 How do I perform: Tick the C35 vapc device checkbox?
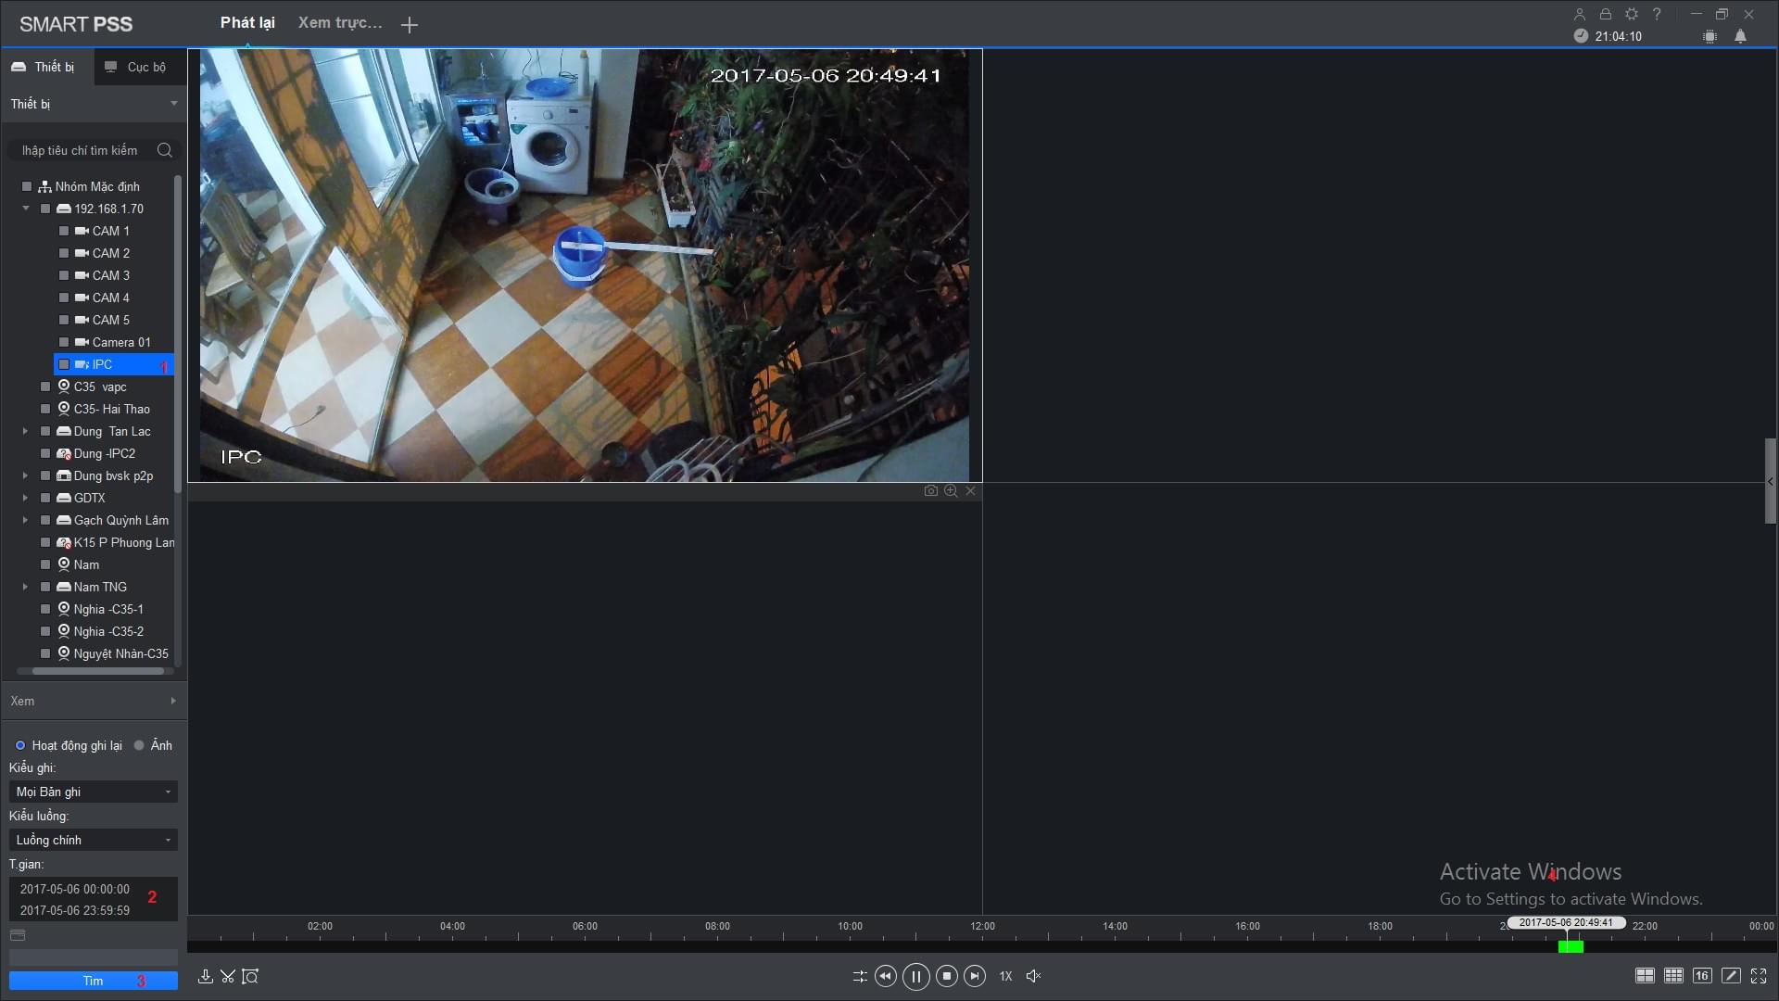pos(45,386)
